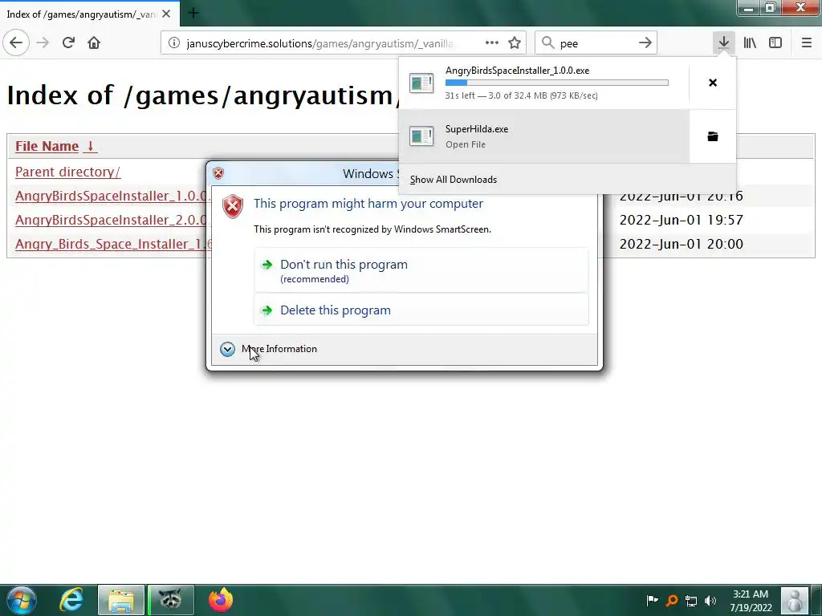Open the Firefox home page
The image size is (822, 616).
coord(94,43)
